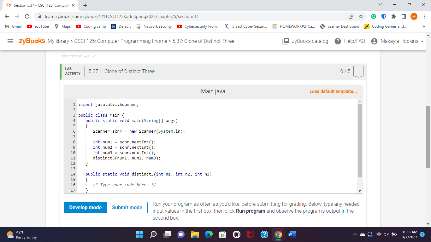The image size is (431, 242).
Task: Open Microsoft Edge from the taskbar
Action: coord(209,234)
